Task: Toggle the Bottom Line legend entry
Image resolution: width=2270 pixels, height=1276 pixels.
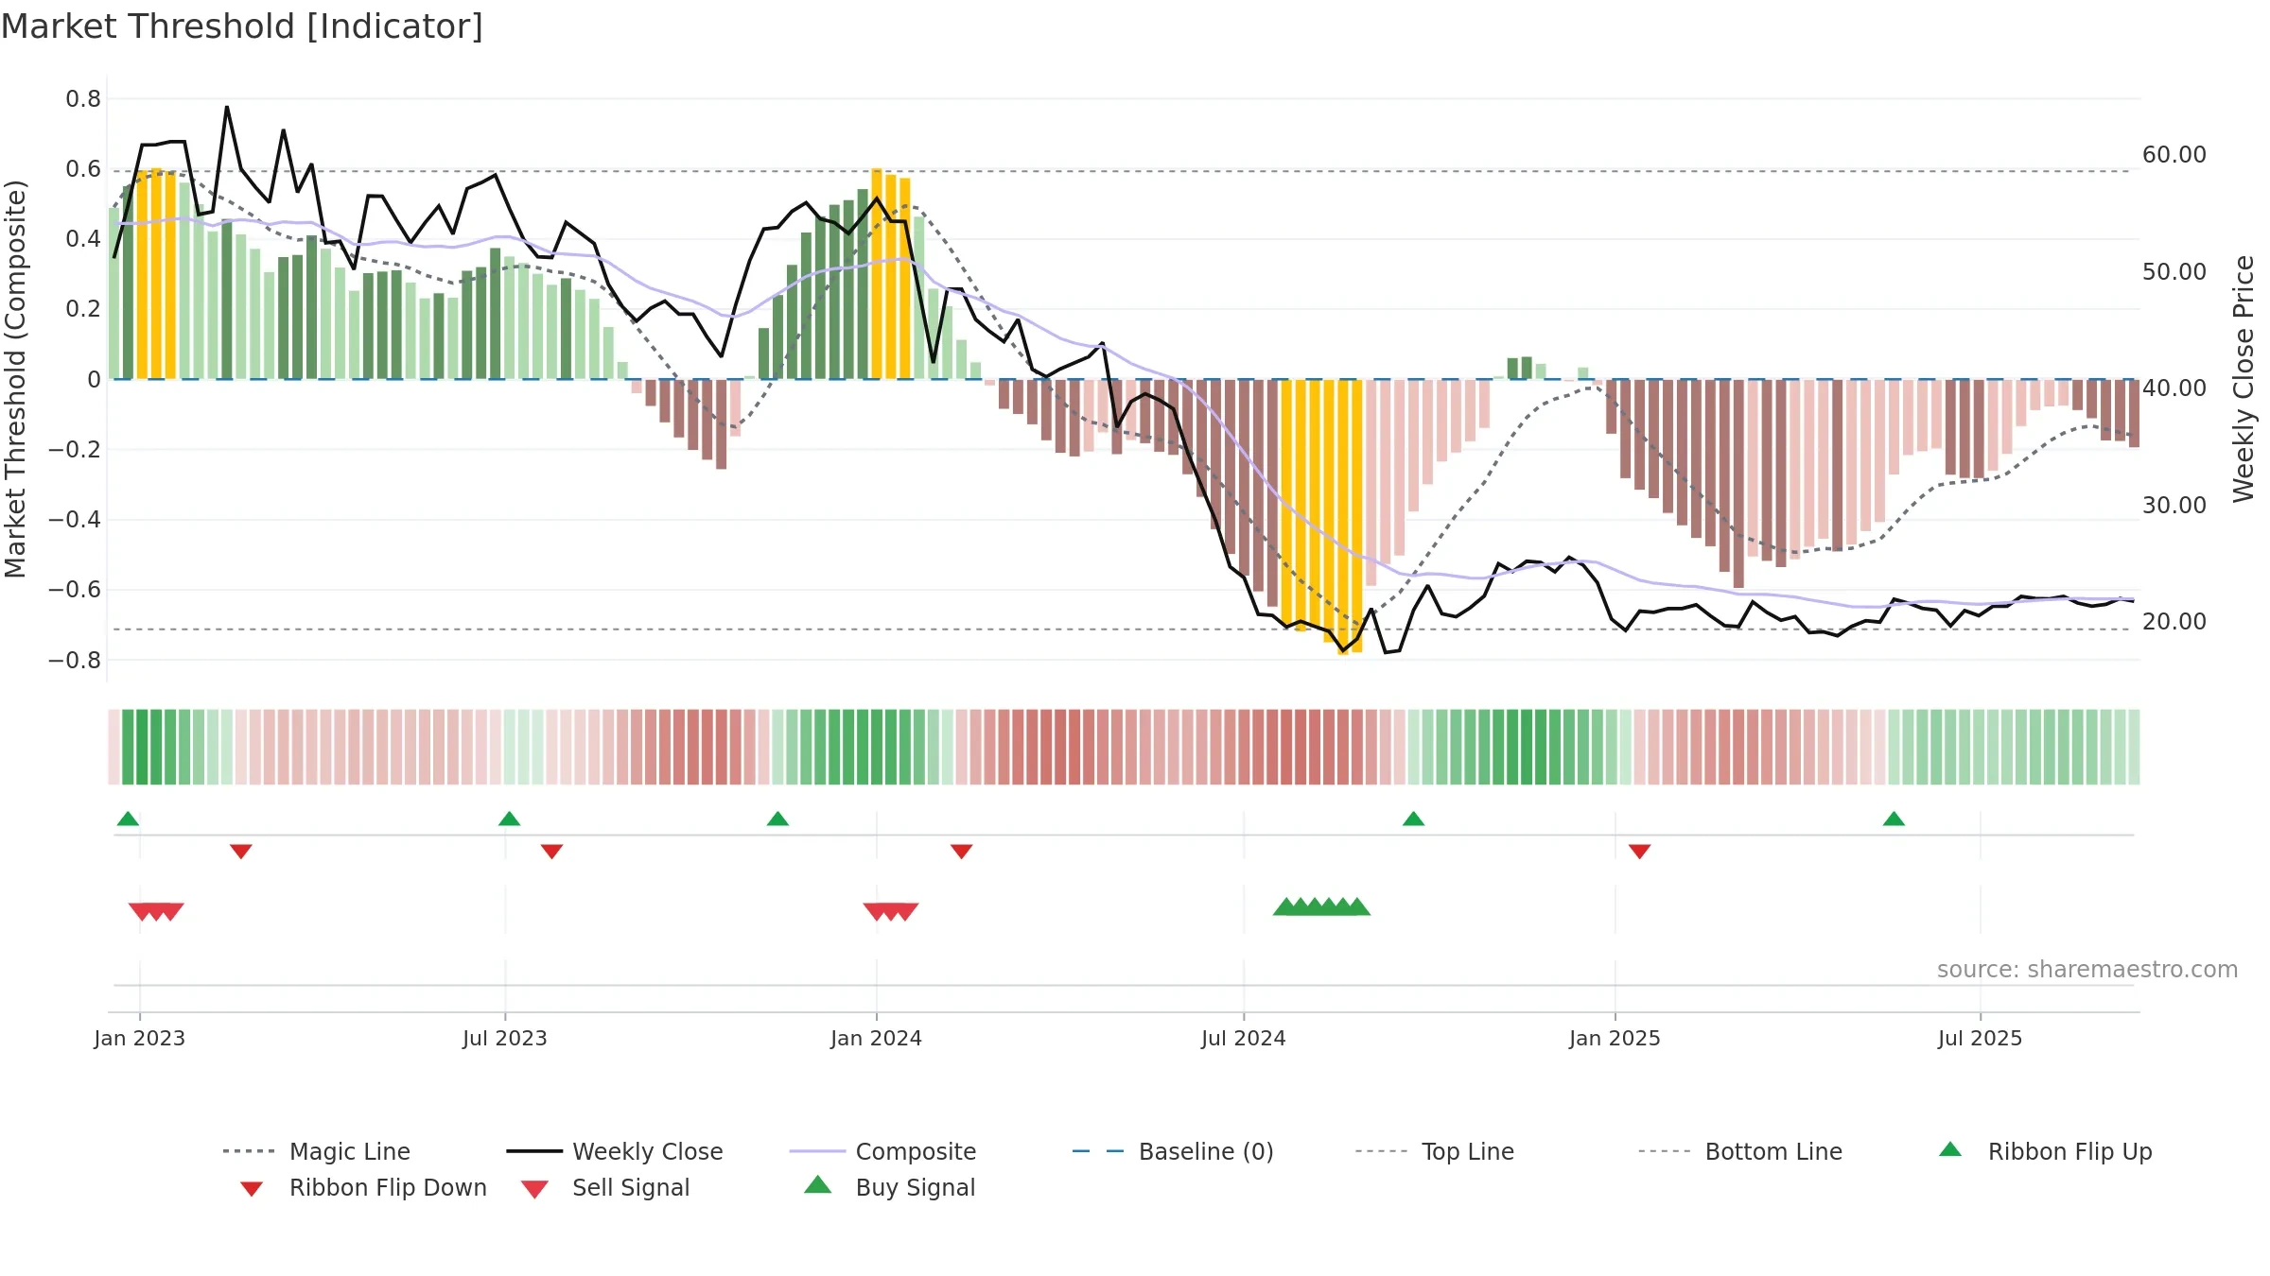Action: (1740, 1151)
